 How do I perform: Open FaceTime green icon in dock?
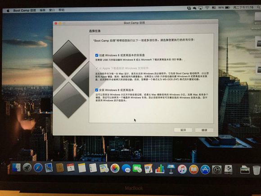(x=137, y=169)
